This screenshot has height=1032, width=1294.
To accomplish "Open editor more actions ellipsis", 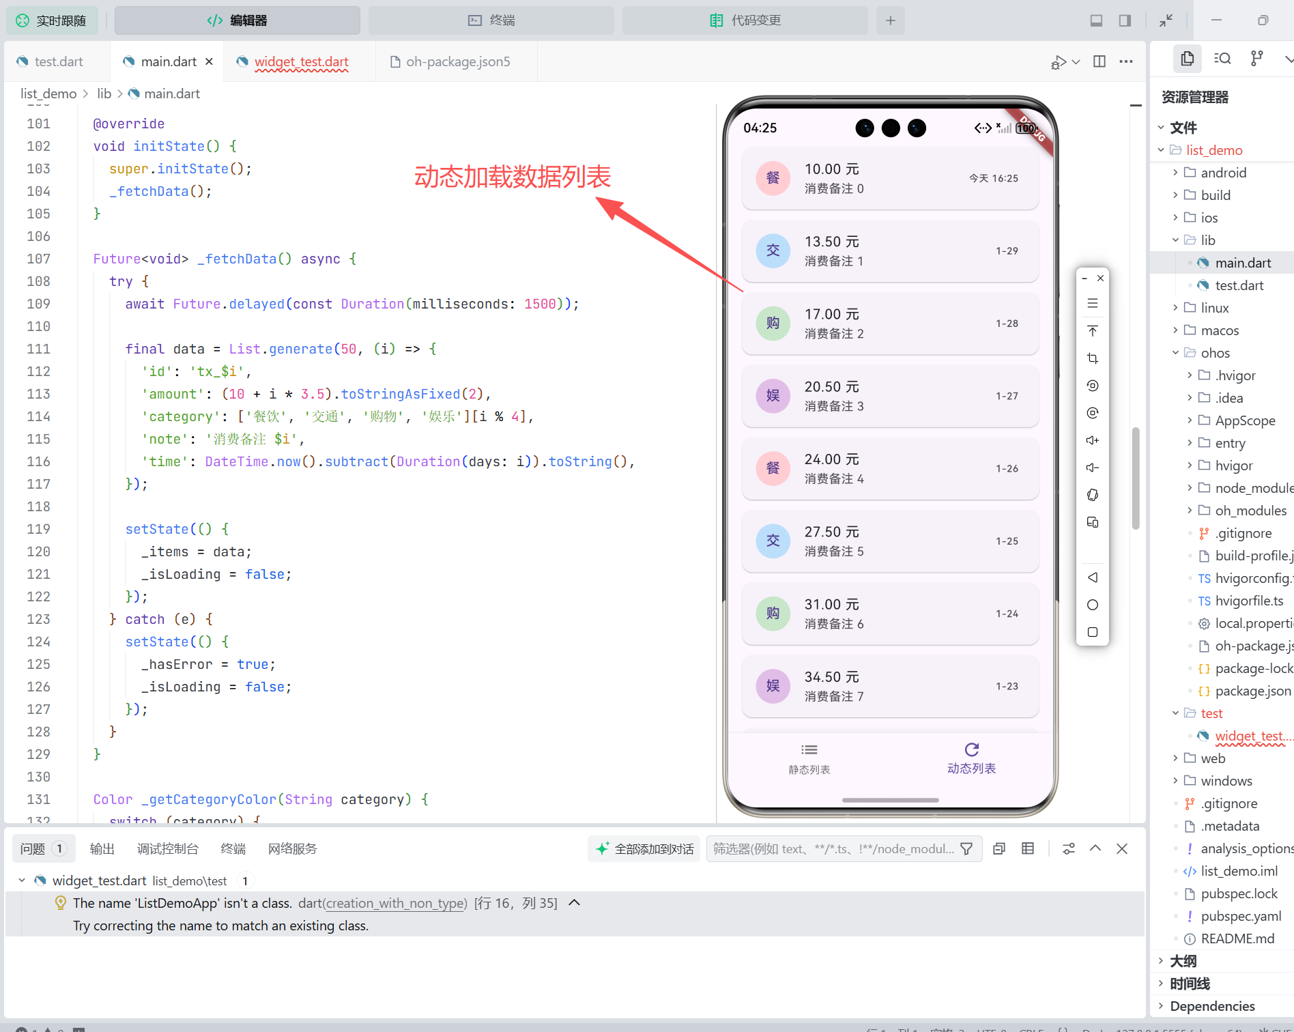I will 1126,61.
